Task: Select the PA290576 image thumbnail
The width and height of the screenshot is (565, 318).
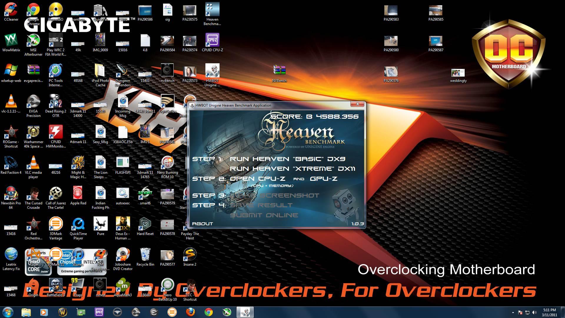Action: point(391,74)
